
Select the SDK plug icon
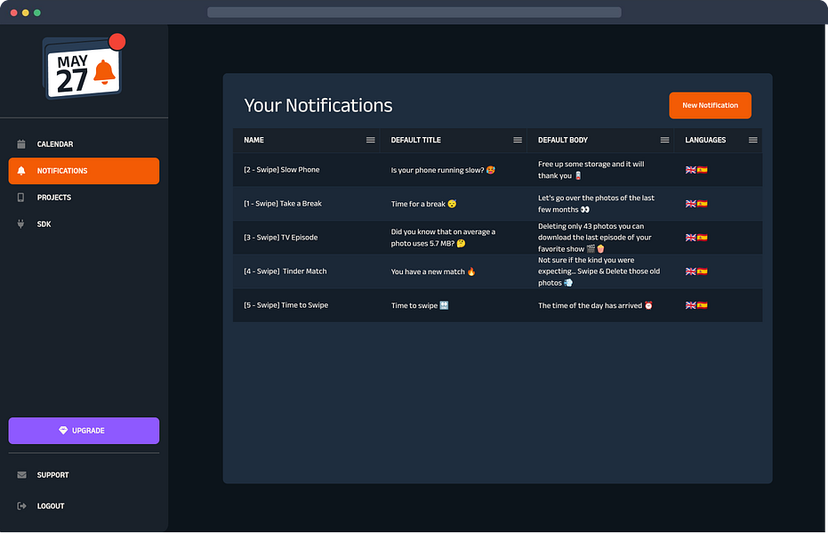pos(20,223)
